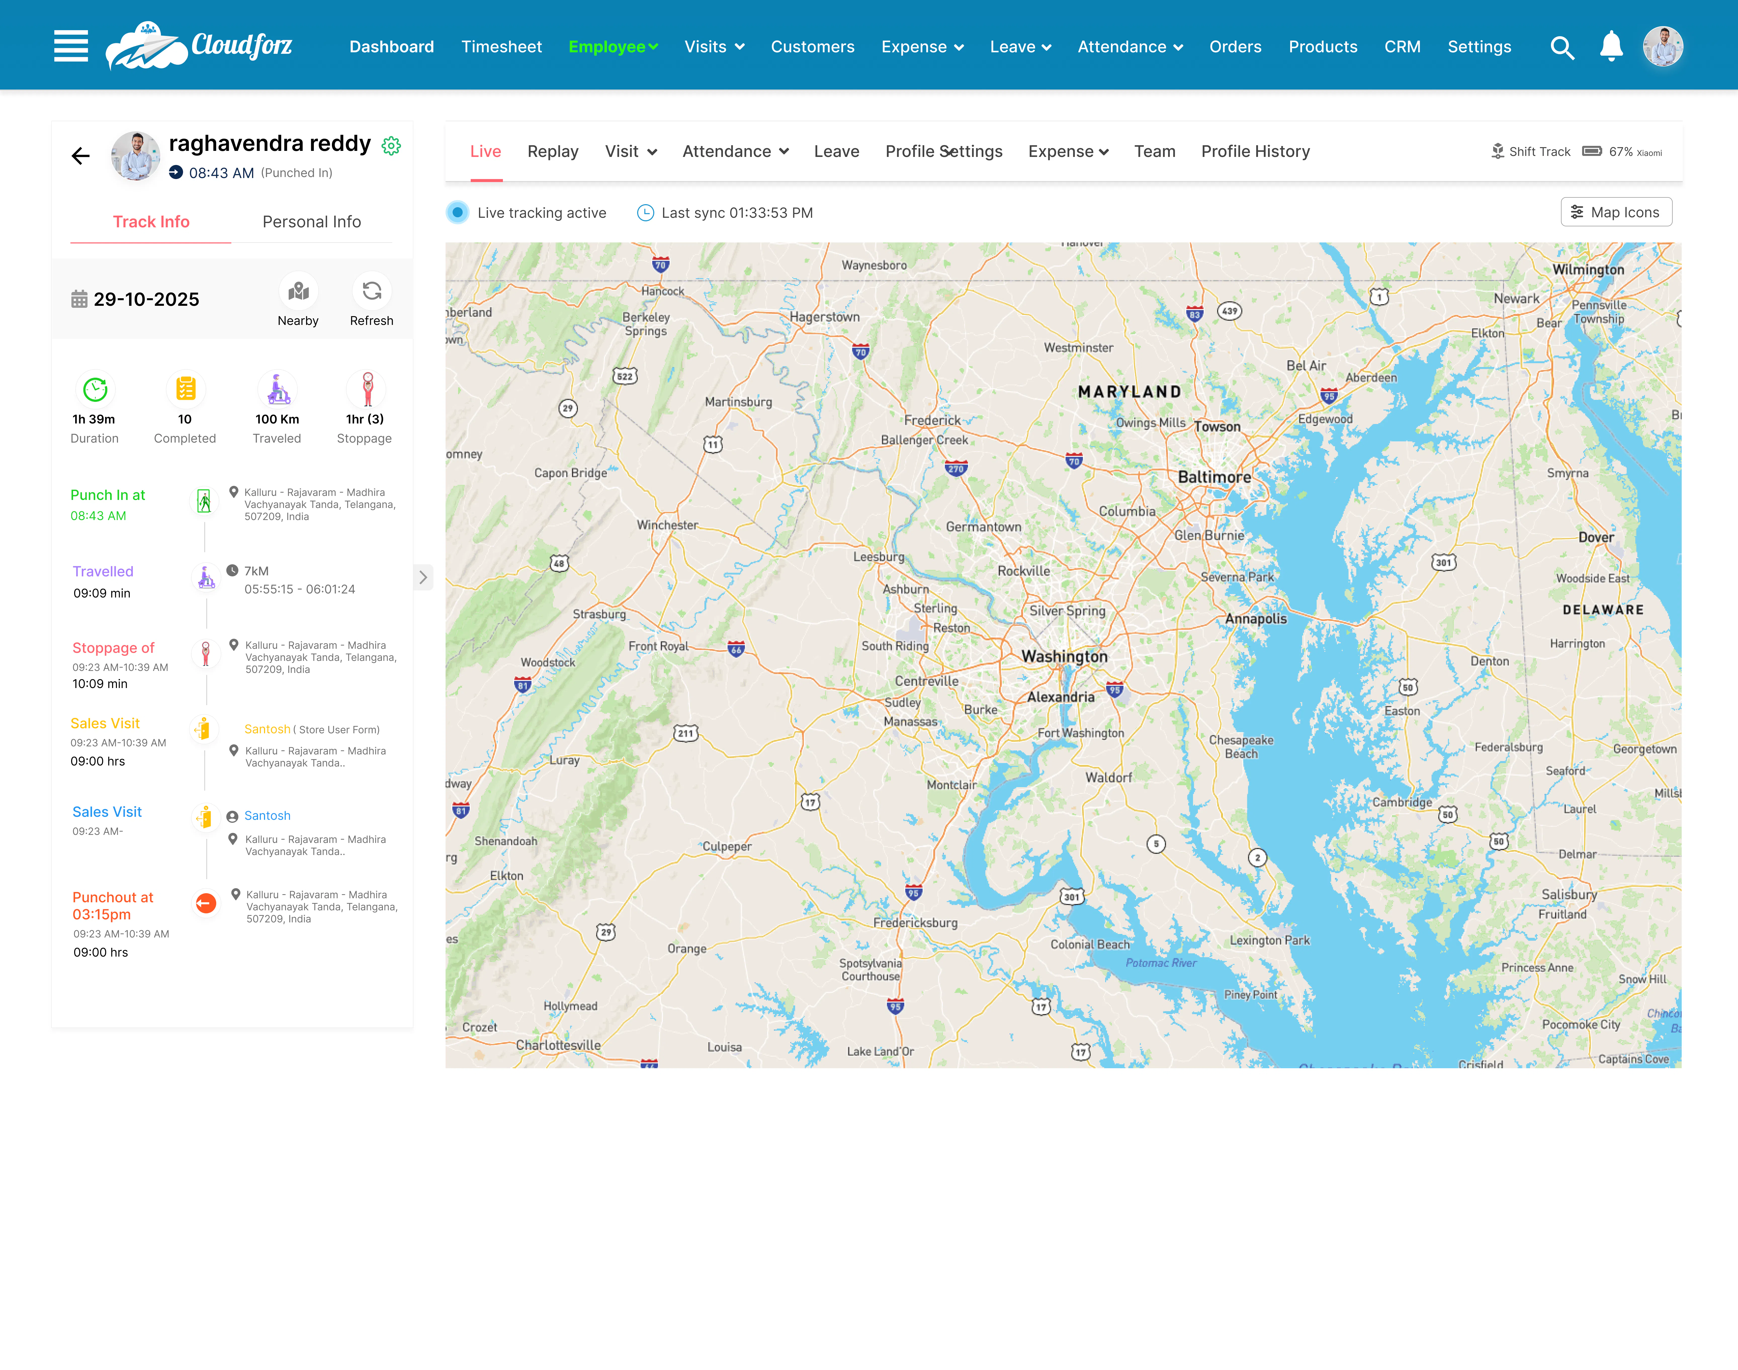The image size is (1738, 1370).
Task: Click the Travelled timeline scooter icon
Action: pos(206,578)
